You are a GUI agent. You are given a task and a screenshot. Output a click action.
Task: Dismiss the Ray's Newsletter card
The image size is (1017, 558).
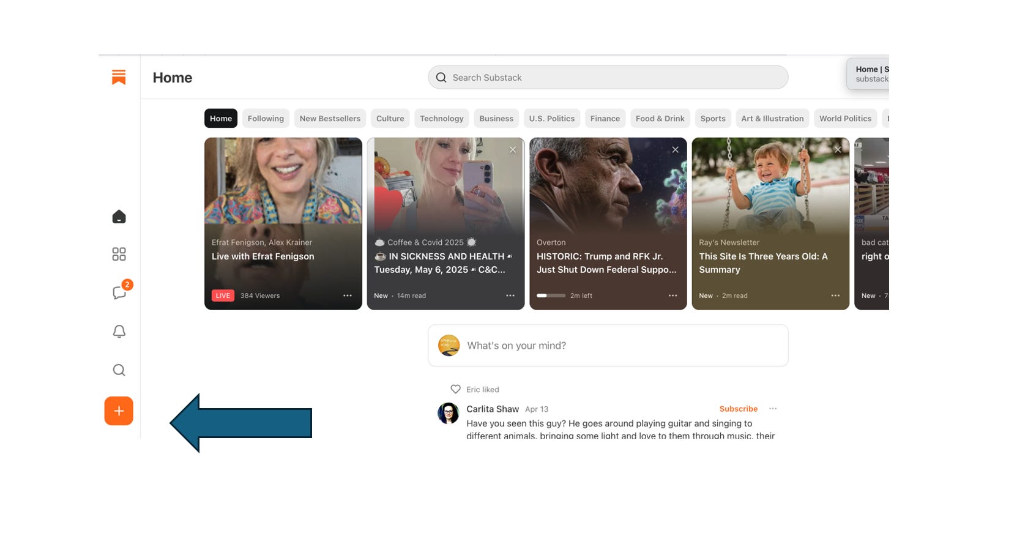[838, 150]
